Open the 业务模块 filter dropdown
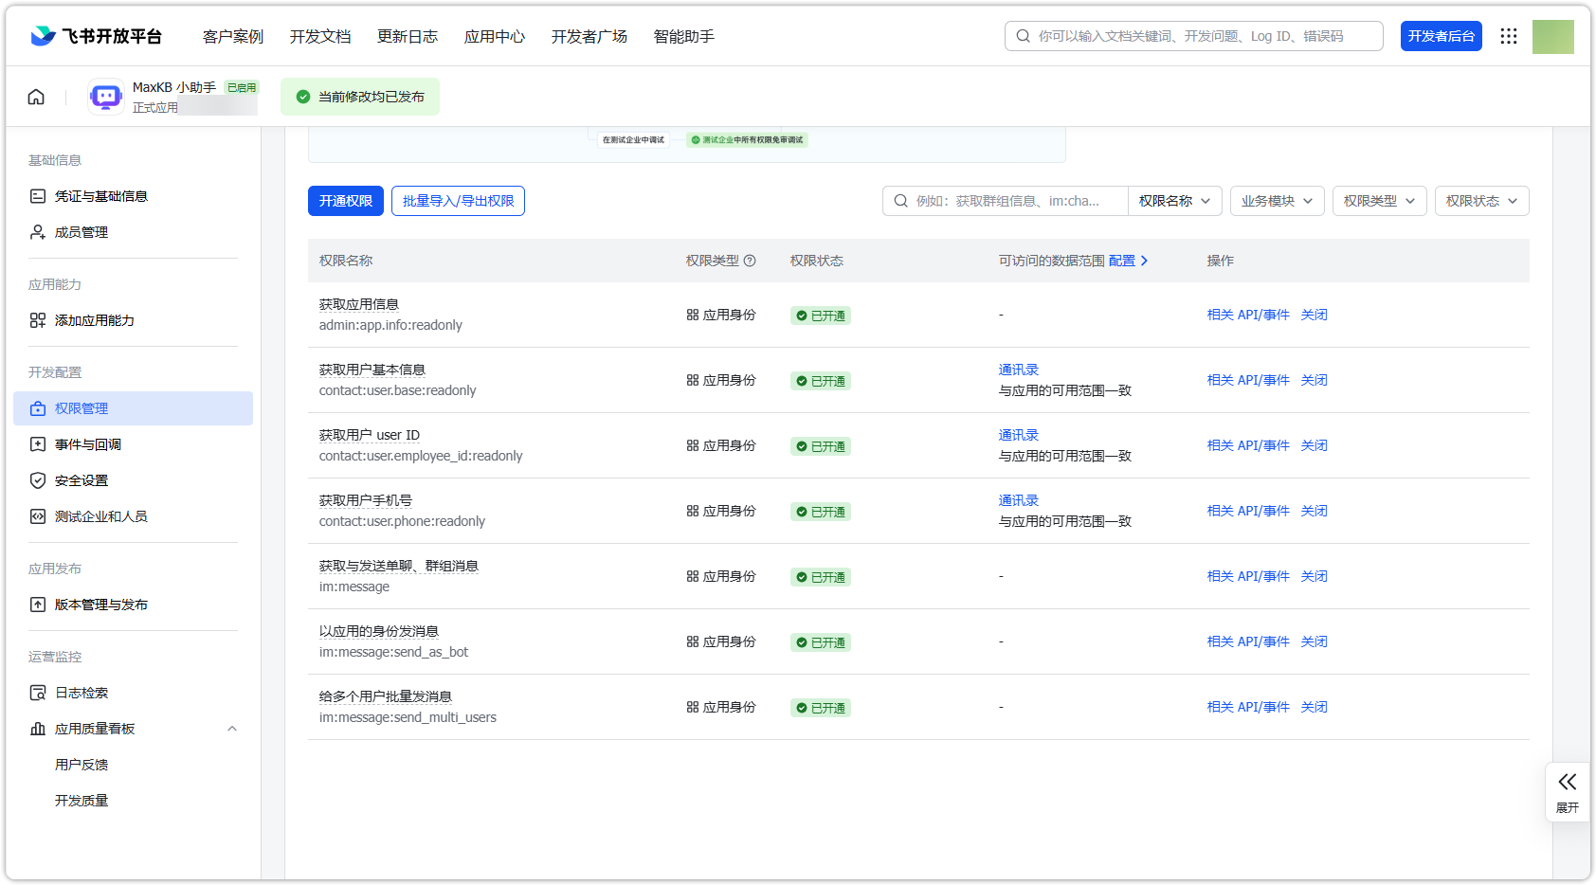The image size is (1596, 885). point(1277,200)
